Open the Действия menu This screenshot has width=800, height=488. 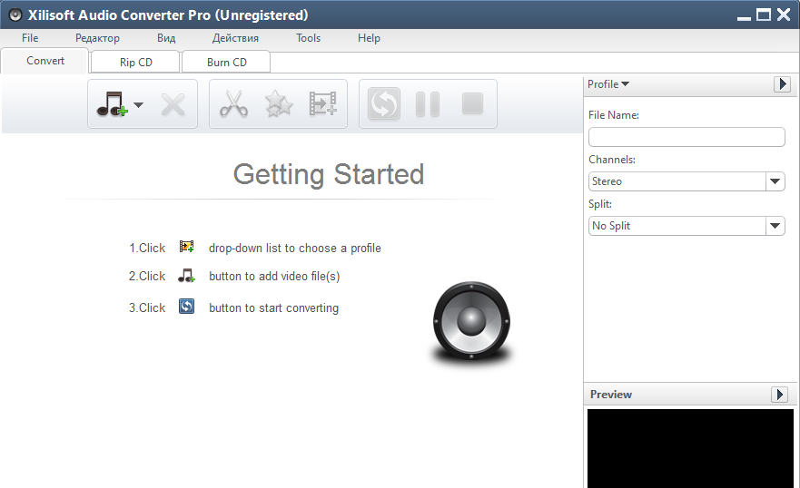click(235, 38)
